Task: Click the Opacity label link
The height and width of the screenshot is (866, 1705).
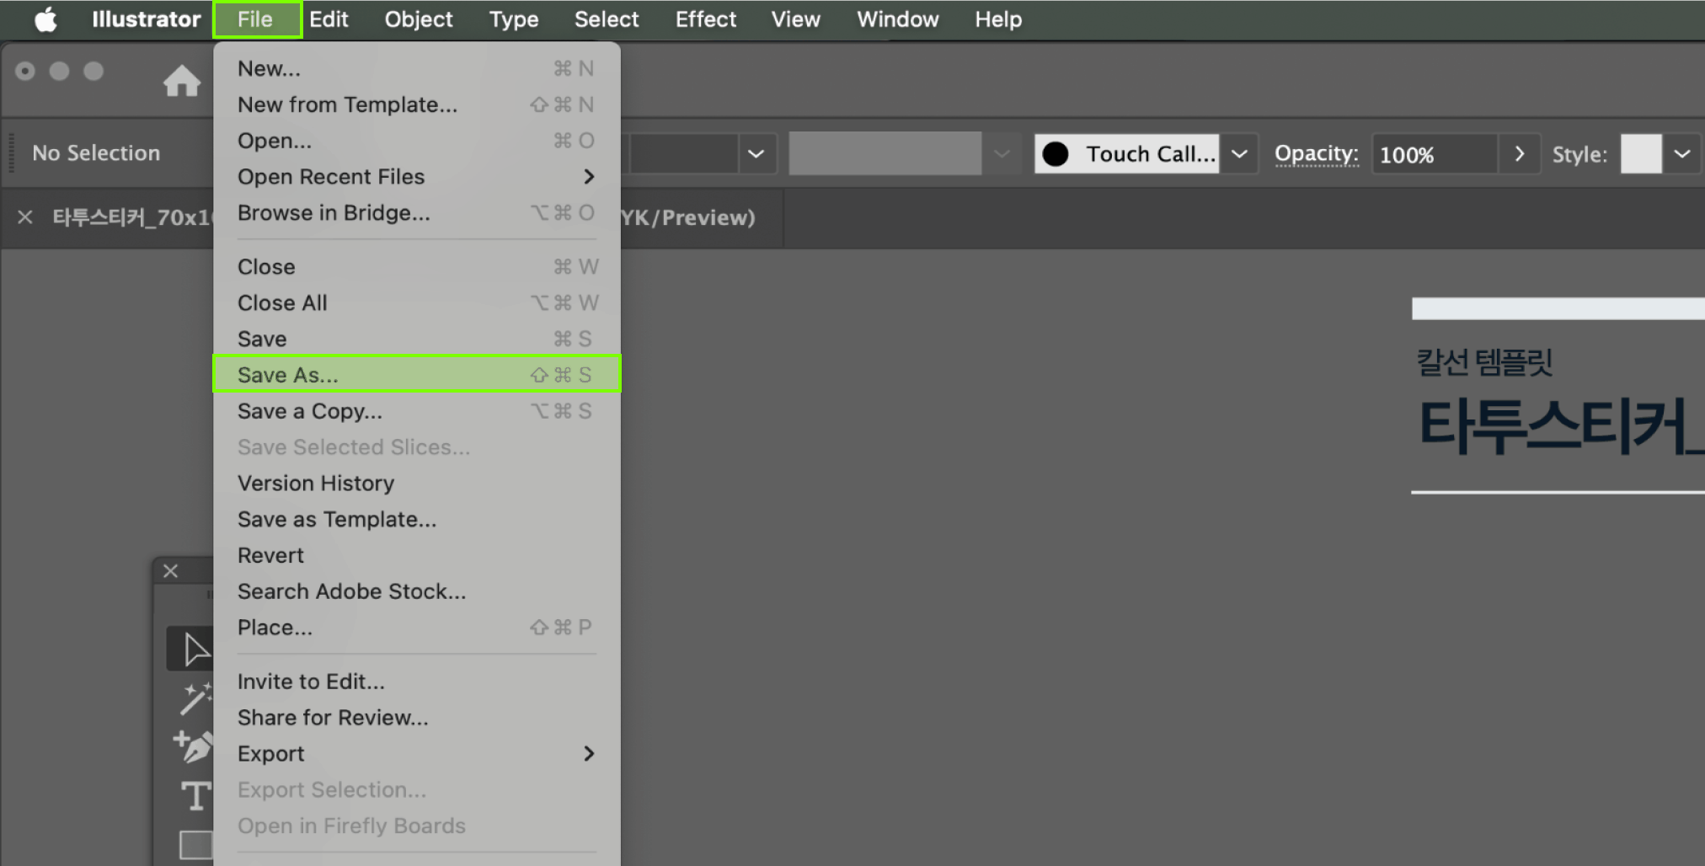Action: point(1316,154)
